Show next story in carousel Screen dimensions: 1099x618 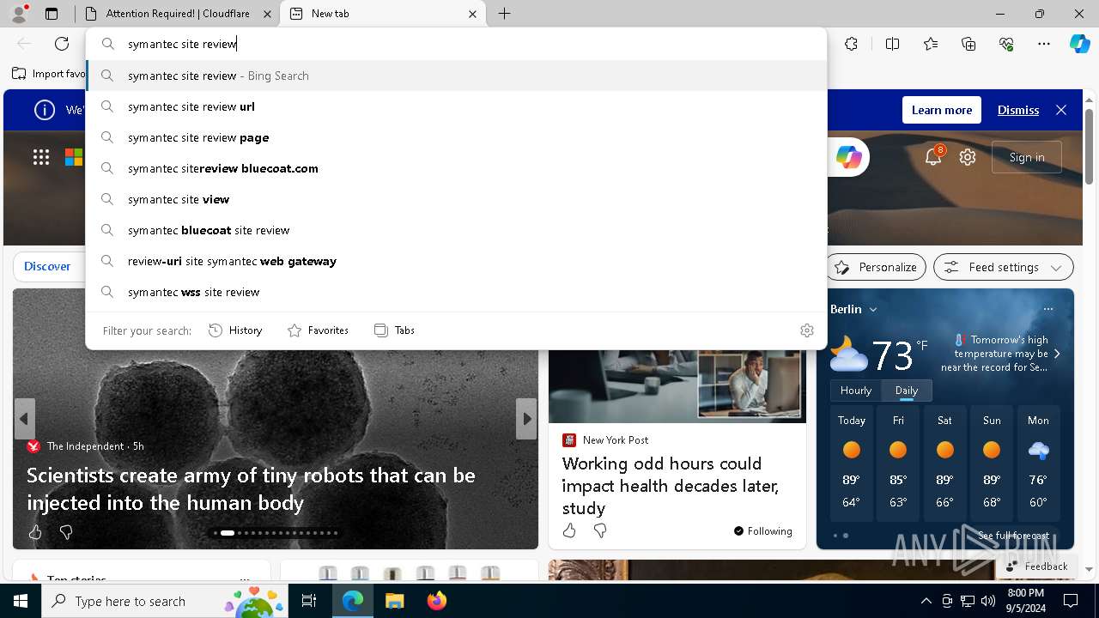pyautogui.click(x=526, y=419)
